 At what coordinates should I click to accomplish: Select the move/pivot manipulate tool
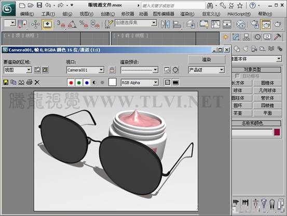click(x=35, y=24)
